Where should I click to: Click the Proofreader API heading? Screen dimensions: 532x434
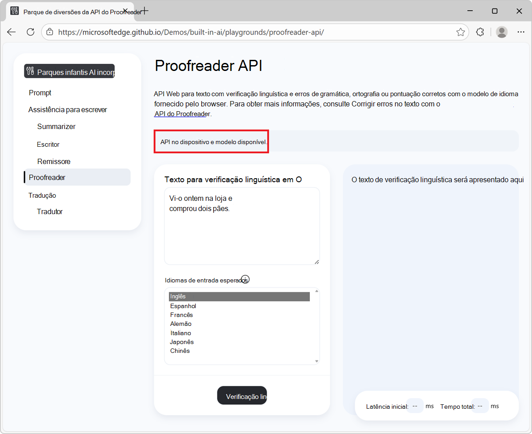click(208, 66)
